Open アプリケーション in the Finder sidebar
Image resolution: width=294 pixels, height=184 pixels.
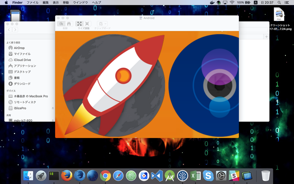tap(25, 66)
